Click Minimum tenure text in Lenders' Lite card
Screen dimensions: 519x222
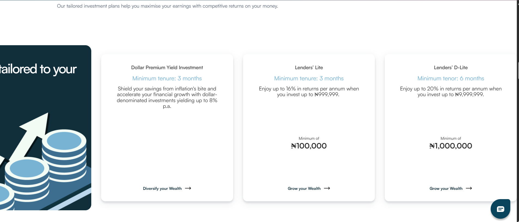point(309,78)
